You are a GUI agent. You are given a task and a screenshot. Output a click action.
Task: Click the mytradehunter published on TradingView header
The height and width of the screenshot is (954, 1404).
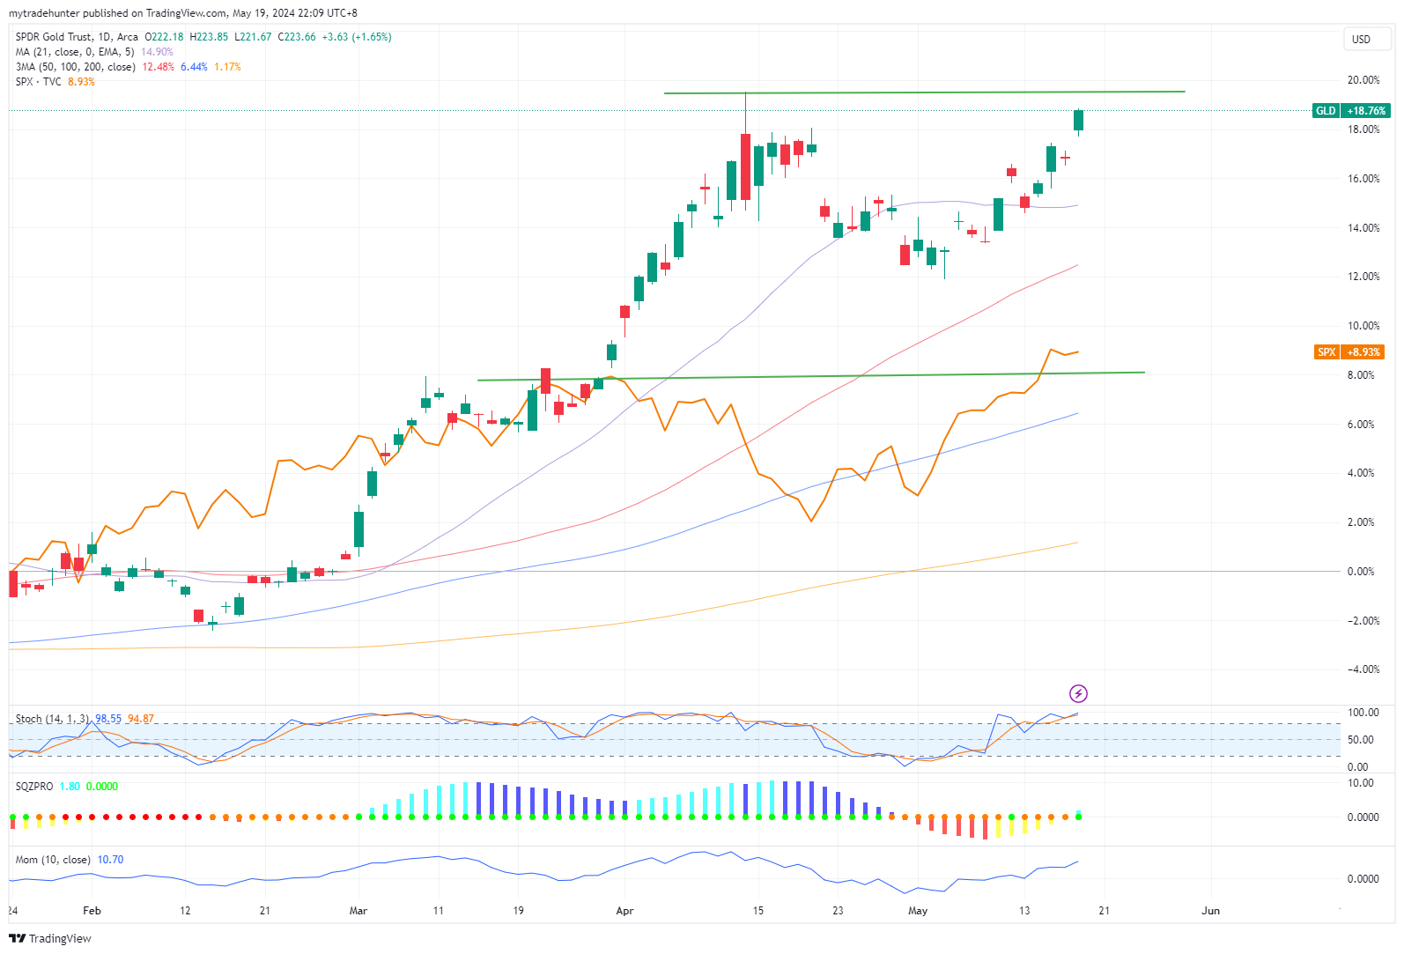(x=183, y=13)
